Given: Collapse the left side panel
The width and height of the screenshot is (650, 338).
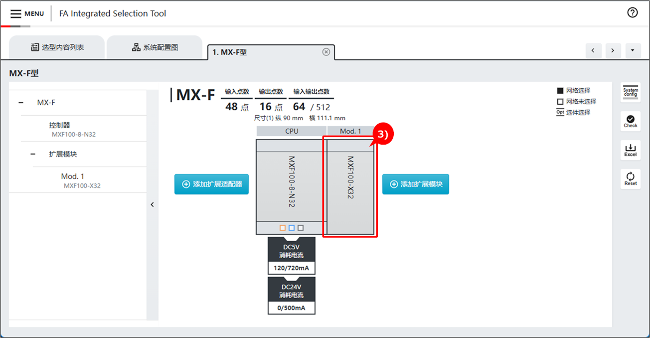Looking at the screenshot, I should pyautogui.click(x=153, y=204).
